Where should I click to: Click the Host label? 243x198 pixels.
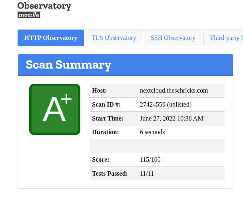pos(100,91)
